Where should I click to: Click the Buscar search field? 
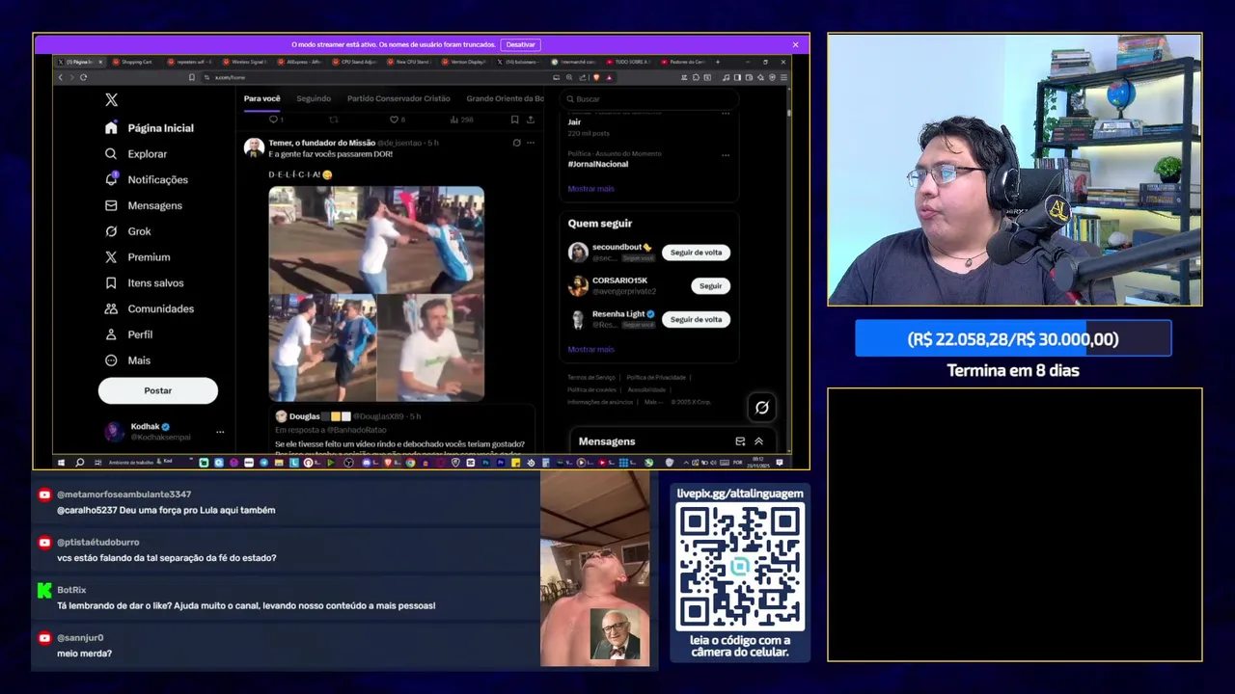pyautogui.click(x=648, y=98)
